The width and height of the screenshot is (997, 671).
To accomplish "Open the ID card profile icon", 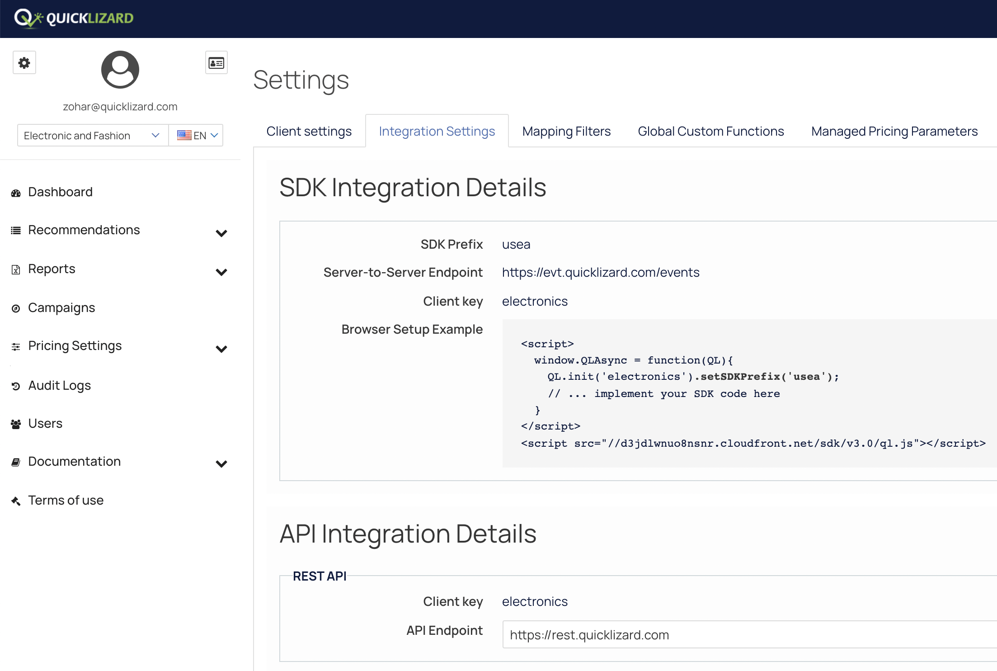I will [216, 63].
